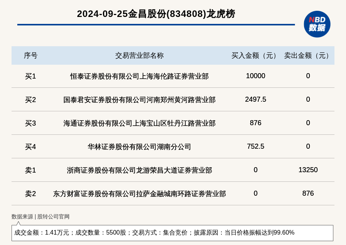Click the 数据来源 | 股转公司官网 source note
The width and height of the screenshot is (346, 245).
[41, 217]
